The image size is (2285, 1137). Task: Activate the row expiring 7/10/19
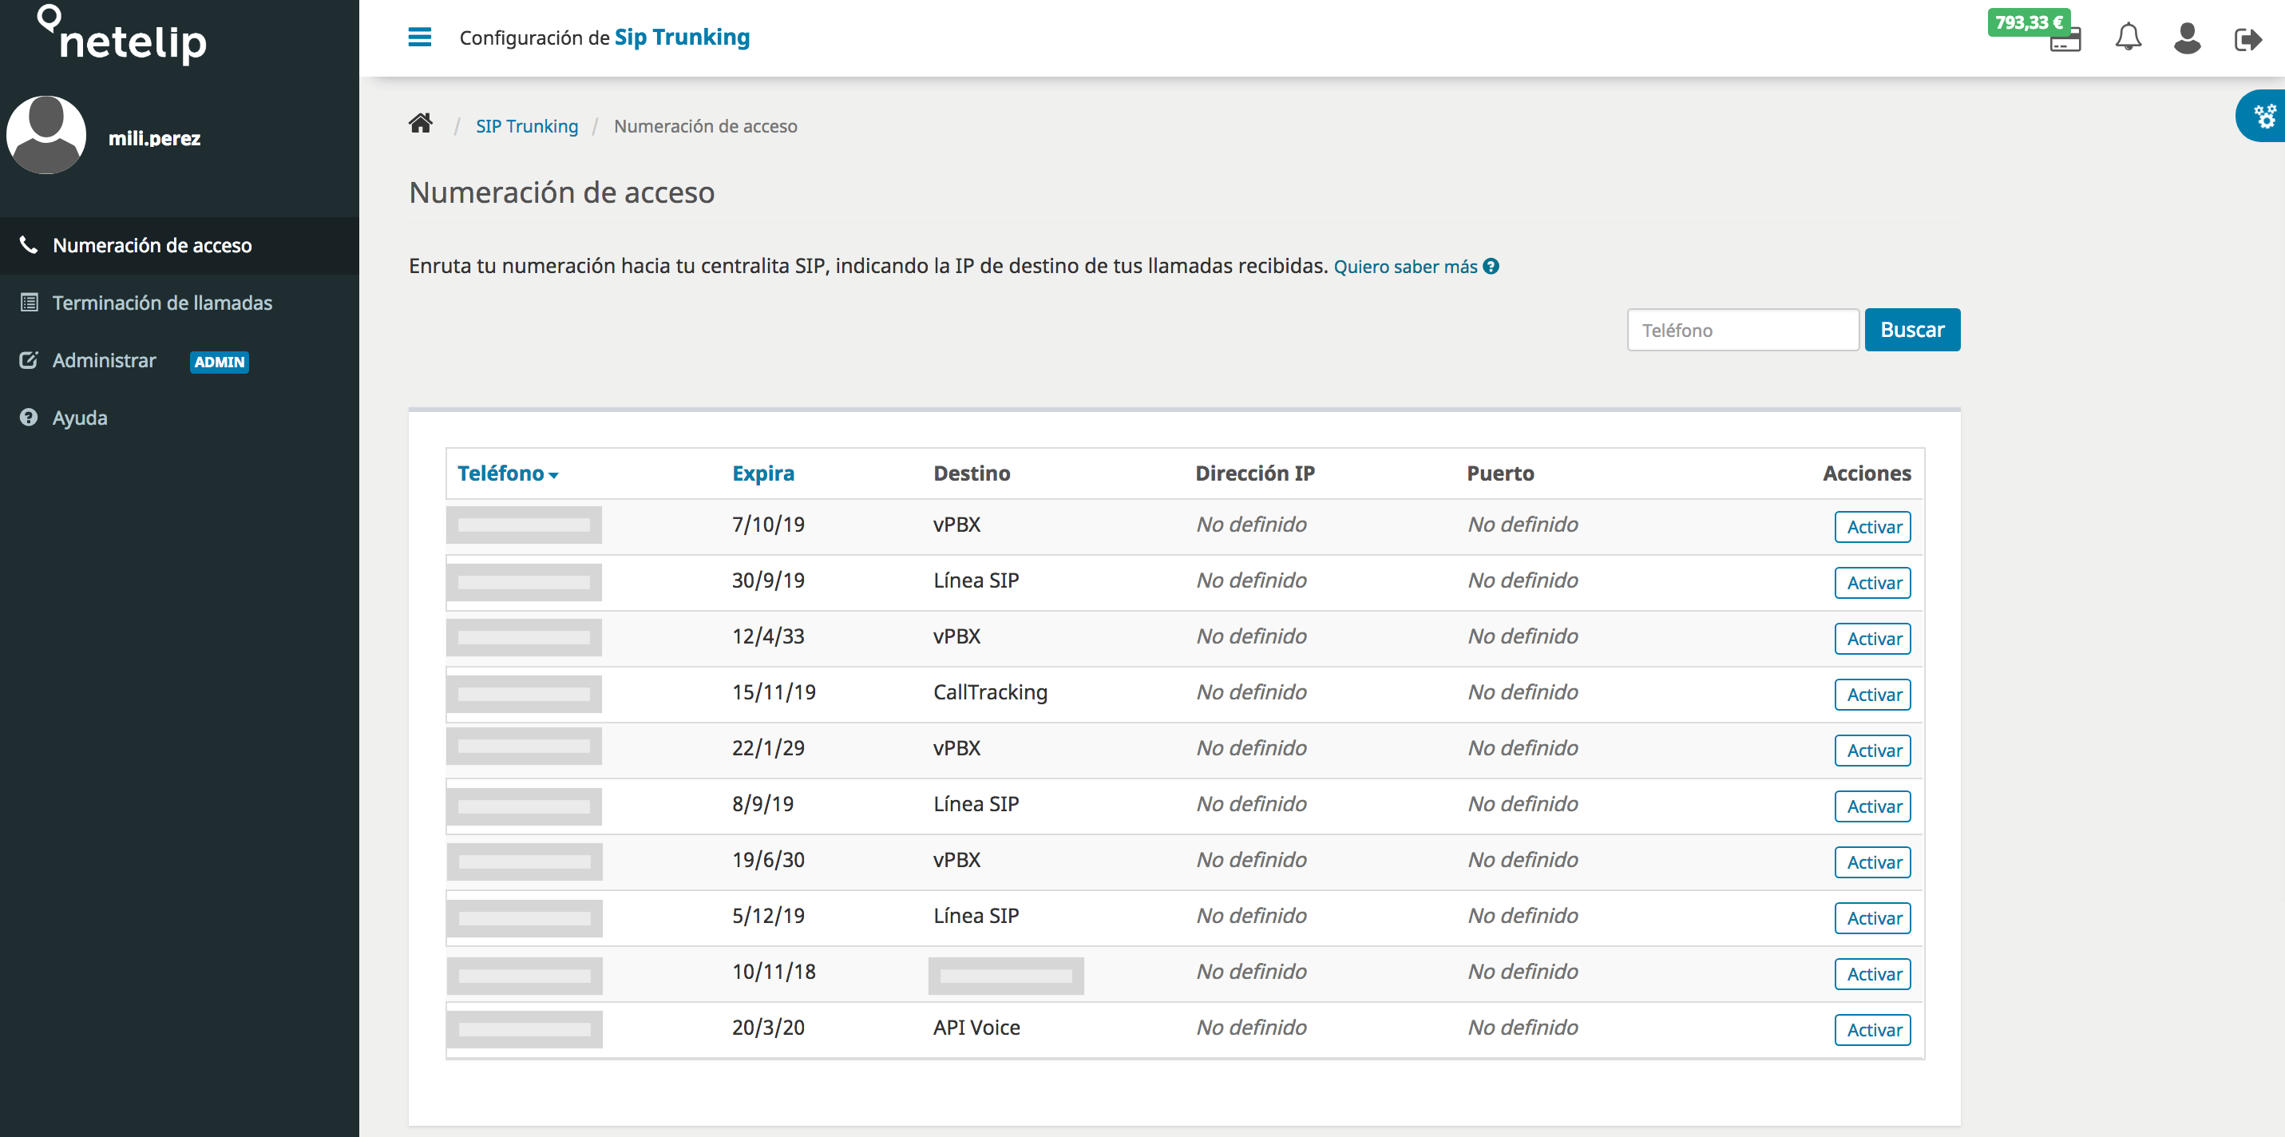(1872, 527)
